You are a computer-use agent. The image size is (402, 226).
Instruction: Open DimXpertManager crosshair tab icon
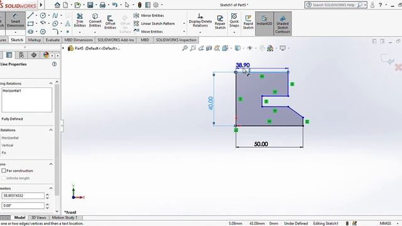34,55
